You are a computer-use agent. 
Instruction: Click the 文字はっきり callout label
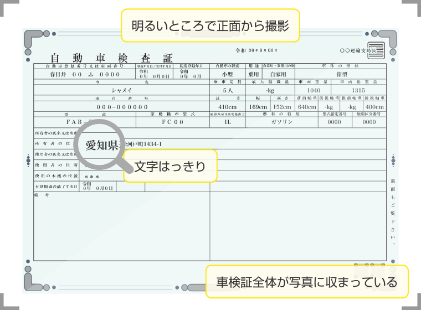tap(170, 166)
